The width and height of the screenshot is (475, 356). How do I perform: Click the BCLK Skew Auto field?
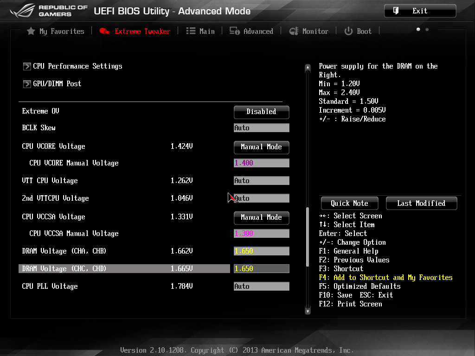click(262, 128)
